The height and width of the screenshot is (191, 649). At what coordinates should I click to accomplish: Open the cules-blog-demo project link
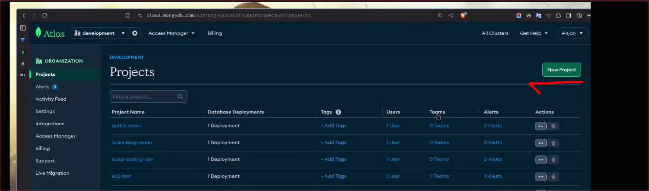click(132, 142)
